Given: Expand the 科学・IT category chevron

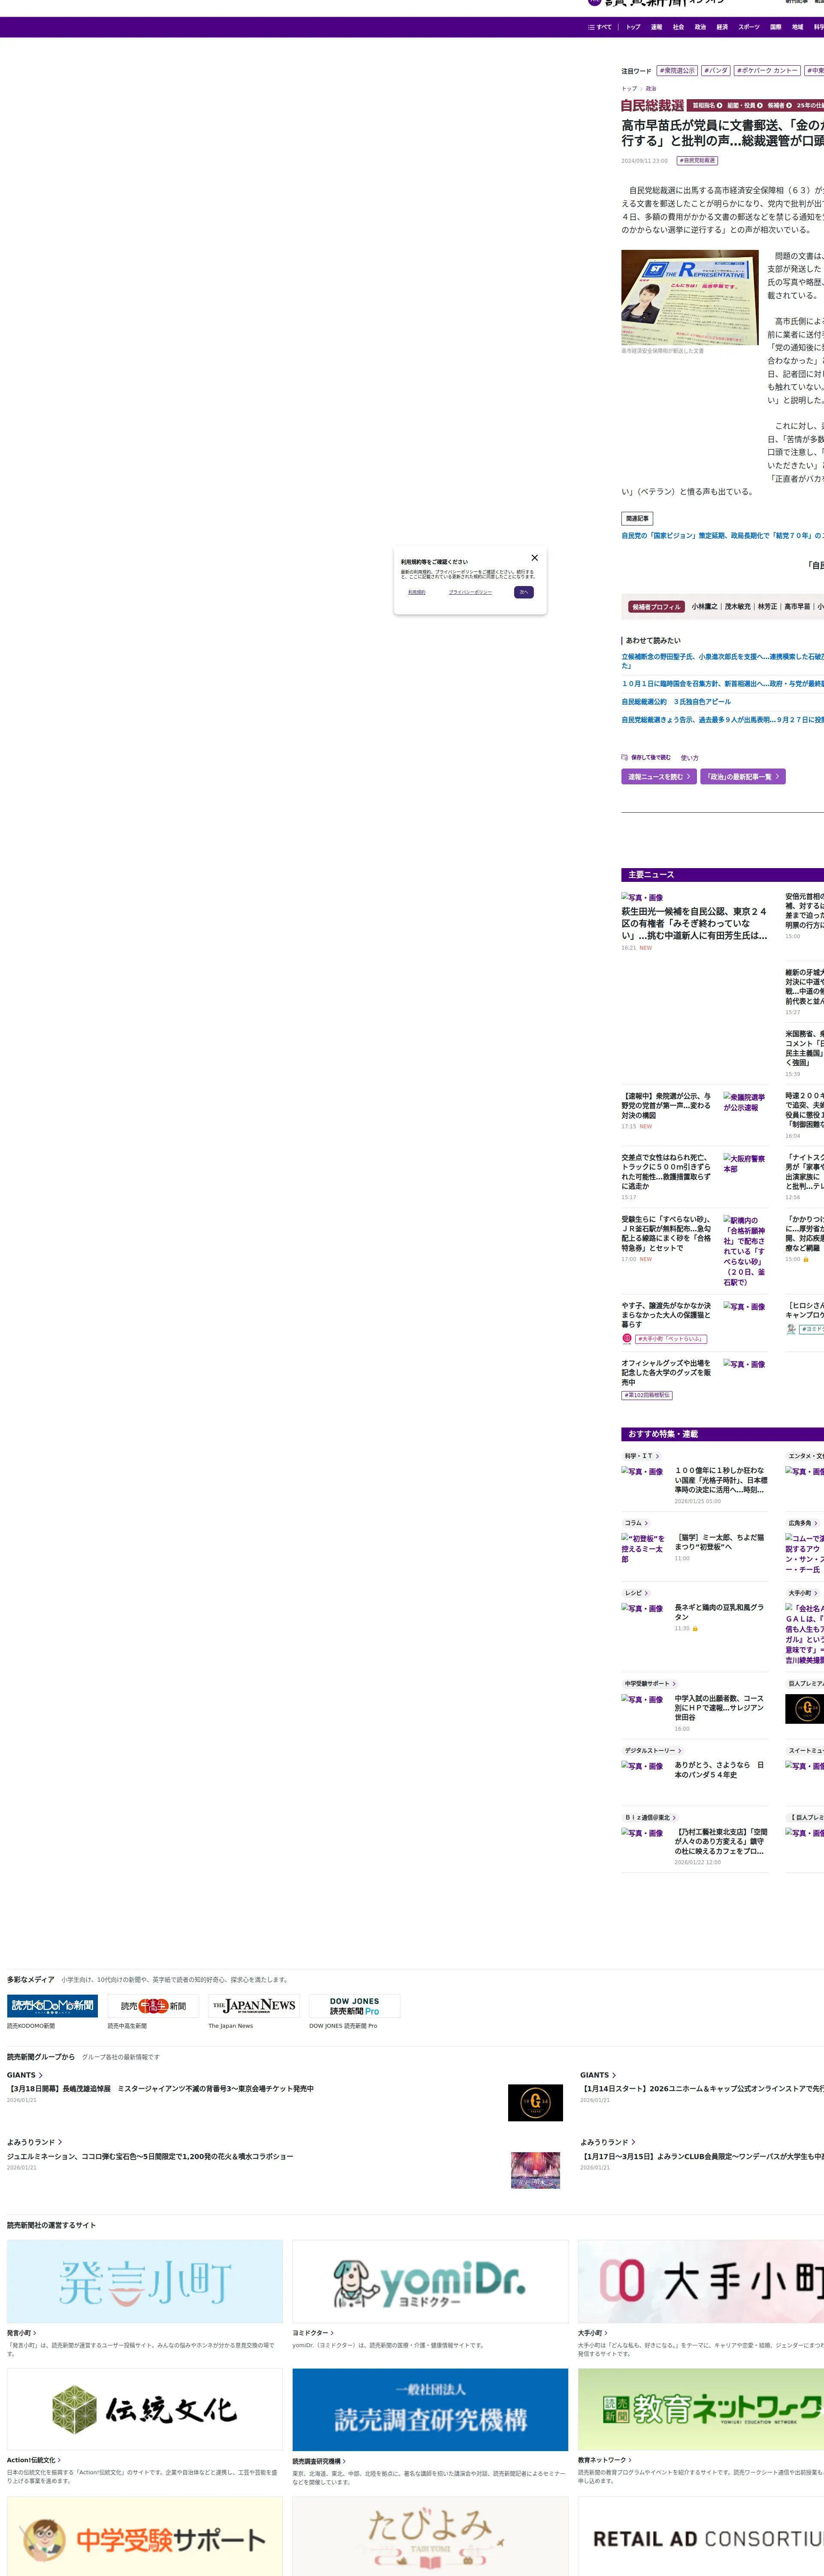Looking at the screenshot, I should (657, 1456).
